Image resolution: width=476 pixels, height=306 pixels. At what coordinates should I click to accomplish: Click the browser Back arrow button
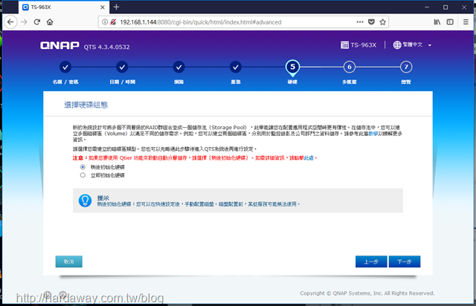pos(10,22)
